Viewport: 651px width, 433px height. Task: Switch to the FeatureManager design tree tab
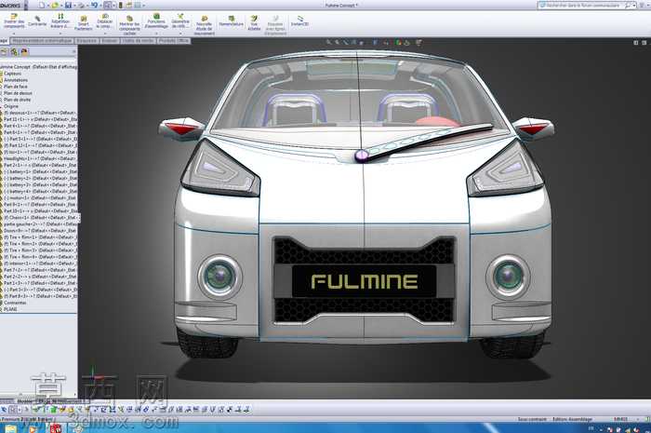point(4,52)
